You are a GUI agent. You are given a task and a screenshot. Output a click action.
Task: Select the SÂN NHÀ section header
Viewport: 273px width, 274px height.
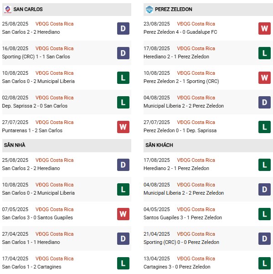click(67, 145)
